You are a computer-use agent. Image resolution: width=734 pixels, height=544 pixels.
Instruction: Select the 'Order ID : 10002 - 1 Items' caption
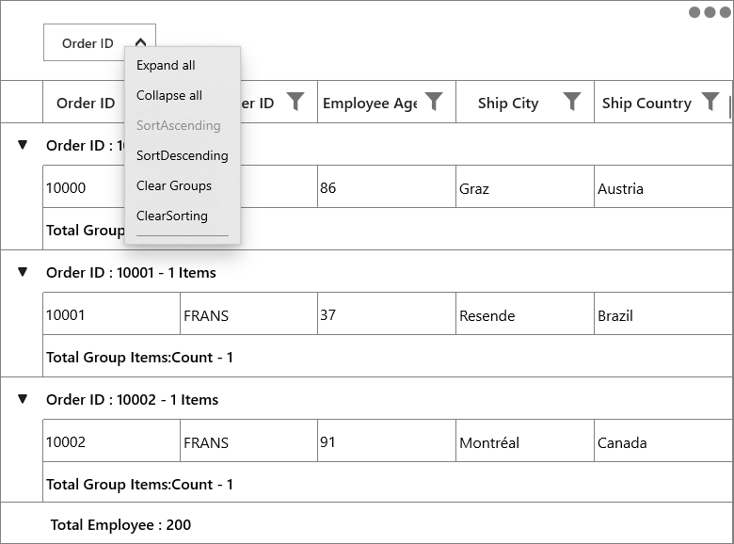tap(132, 399)
